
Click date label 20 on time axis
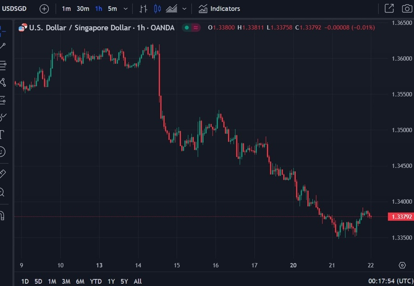click(x=293, y=265)
